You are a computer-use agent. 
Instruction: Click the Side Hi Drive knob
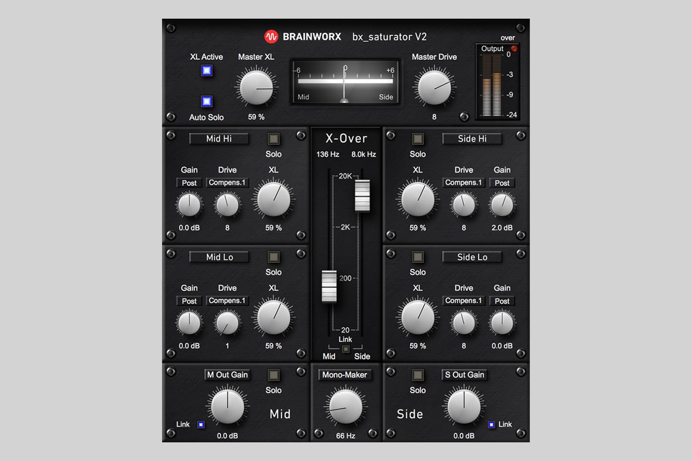pyautogui.click(x=464, y=205)
